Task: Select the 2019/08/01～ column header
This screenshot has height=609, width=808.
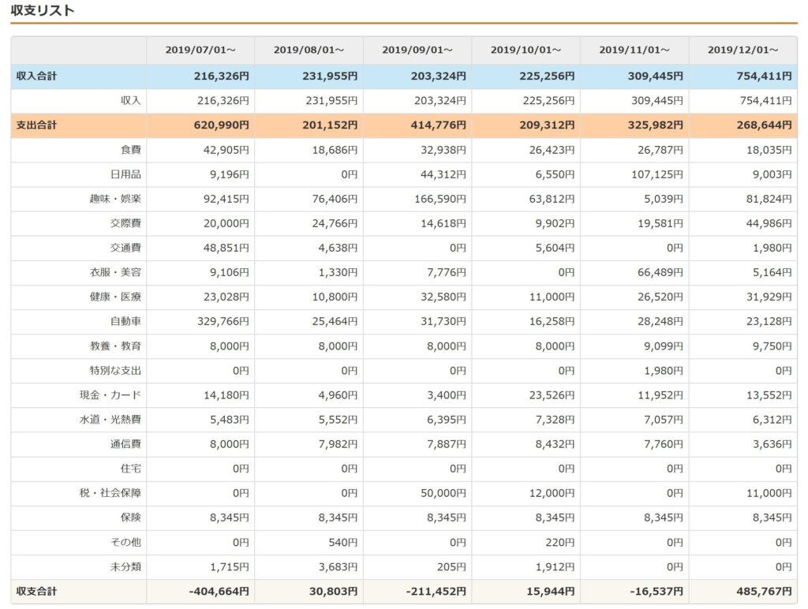Action: click(x=309, y=50)
